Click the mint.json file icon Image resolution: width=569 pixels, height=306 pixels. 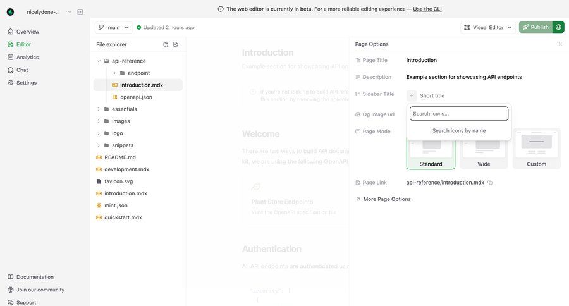click(99, 205)
